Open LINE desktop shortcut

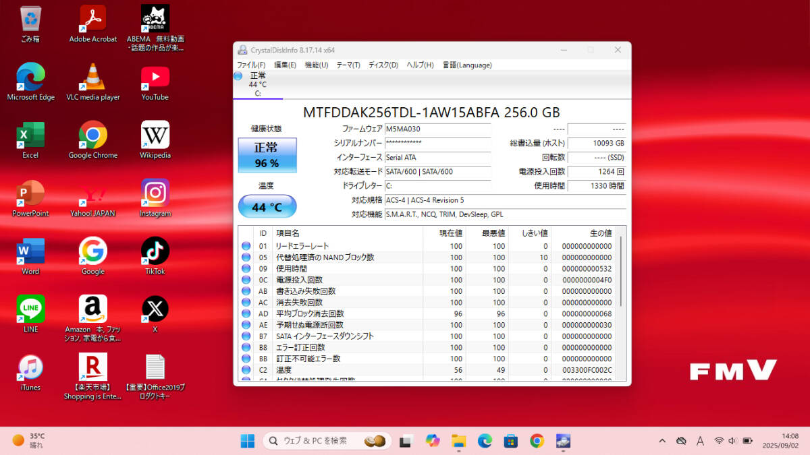click(x=30, y=314)
